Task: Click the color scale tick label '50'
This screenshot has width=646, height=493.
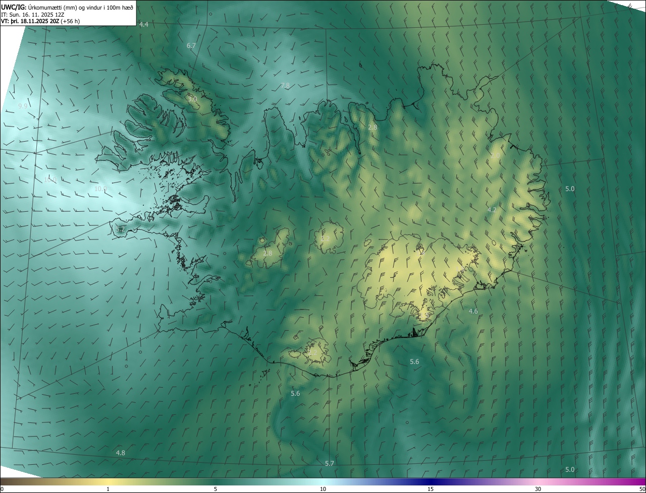Action: click(x=642, y=489)
